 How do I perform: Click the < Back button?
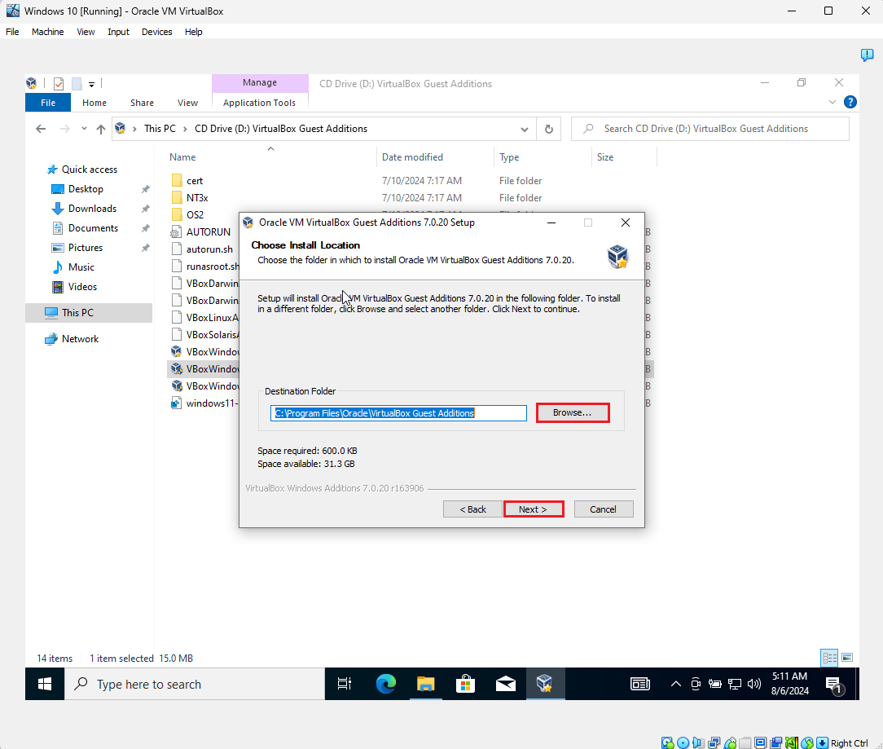tap(472, 509)
